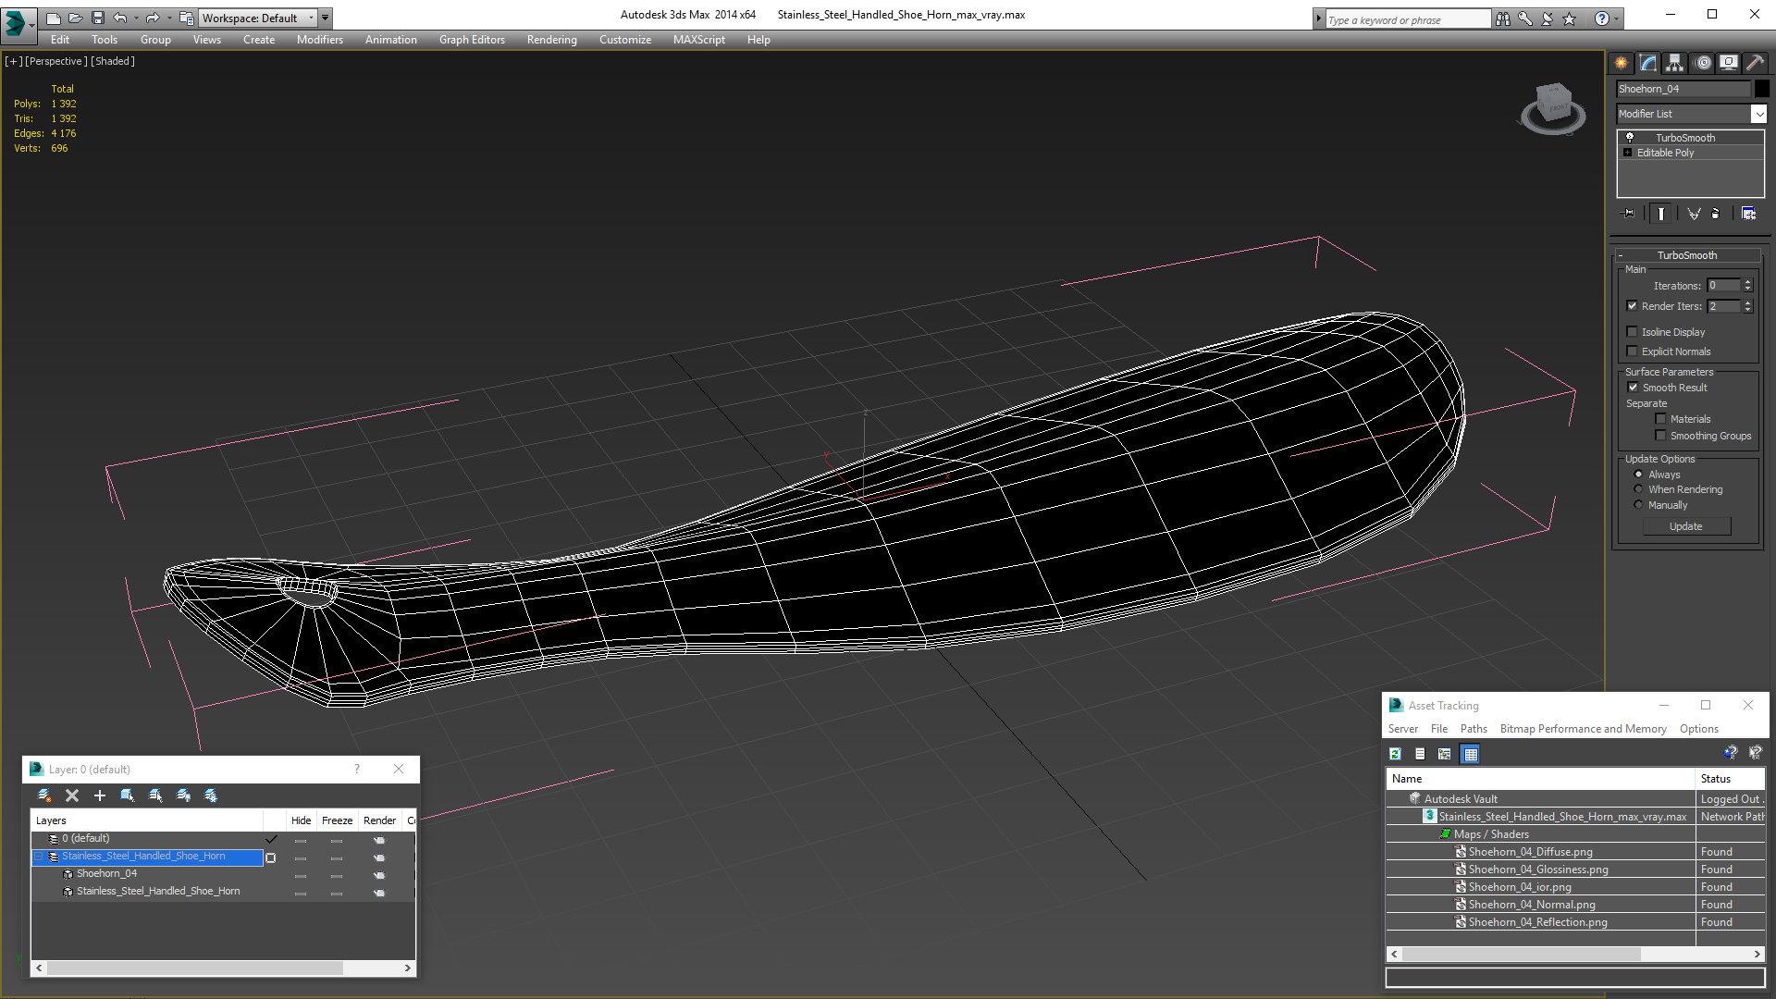Click Remove Modifier from stack icon

click(x=1716, y=214)
